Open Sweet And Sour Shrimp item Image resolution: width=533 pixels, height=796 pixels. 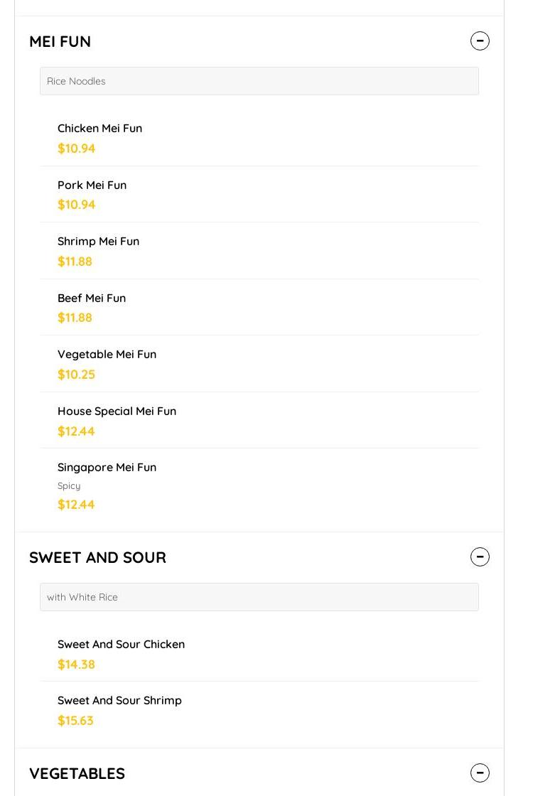pyautogui.click(x=119, y=701)
